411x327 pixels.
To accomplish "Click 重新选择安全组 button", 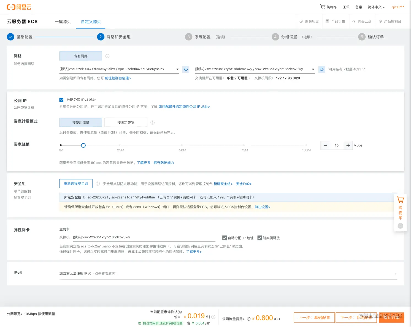I will coord(76,184).
